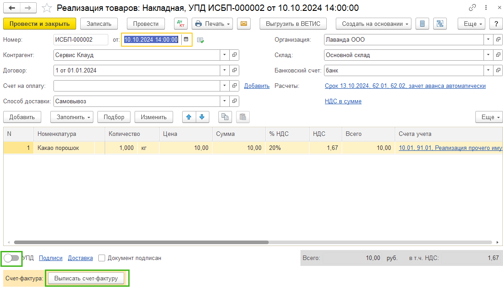Click the paste rows icon above the table

[242, 117]
